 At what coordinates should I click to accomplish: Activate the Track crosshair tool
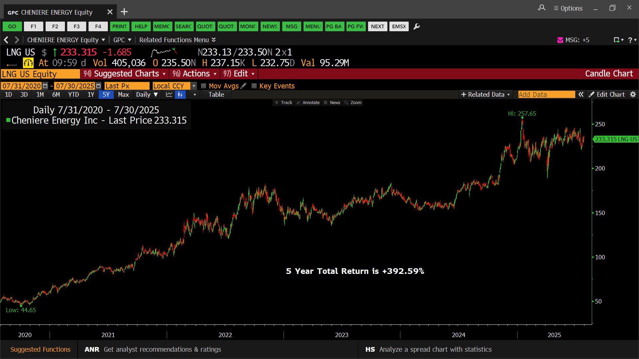(284, 102)
